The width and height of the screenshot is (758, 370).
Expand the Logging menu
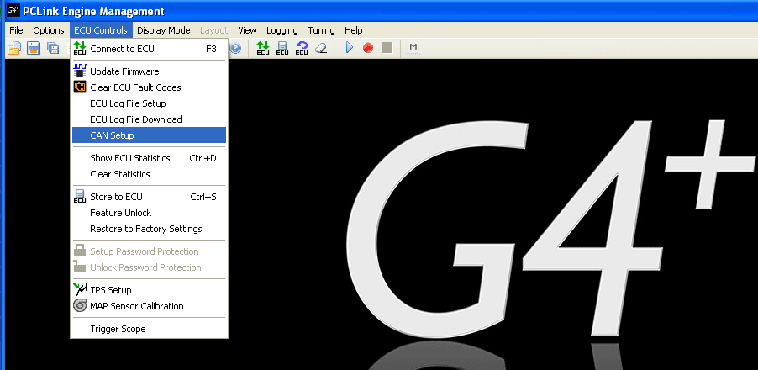282,30
